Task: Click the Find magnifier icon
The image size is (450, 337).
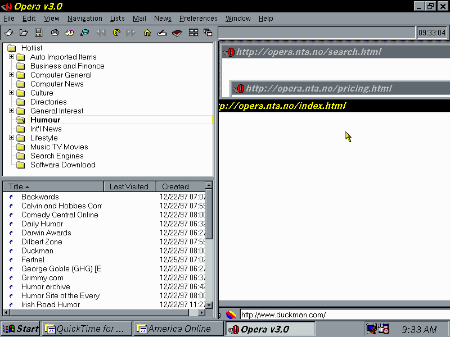Action: (x=84, y=33)
